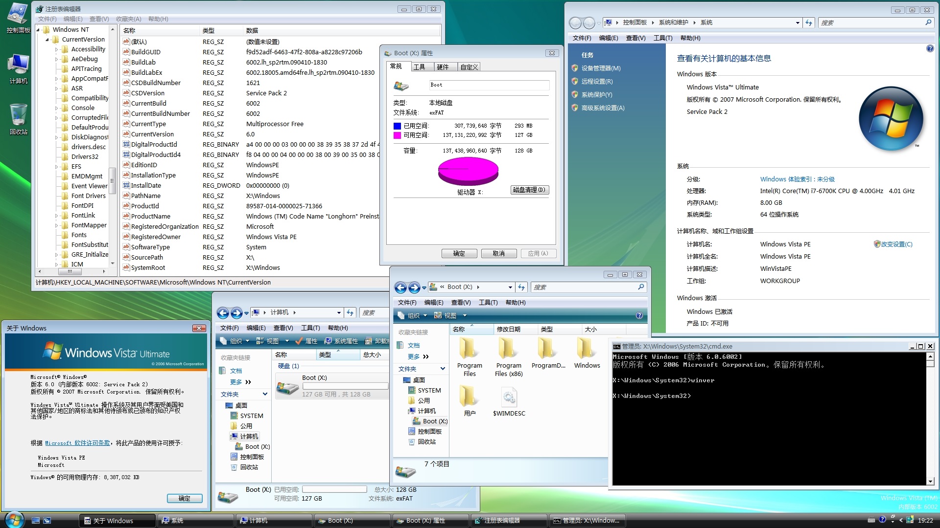Image resolution: width=940 pixels, height=528 pixels.
Task: Click Cancel in Boot properties dialog
Action: coord(499,253)
